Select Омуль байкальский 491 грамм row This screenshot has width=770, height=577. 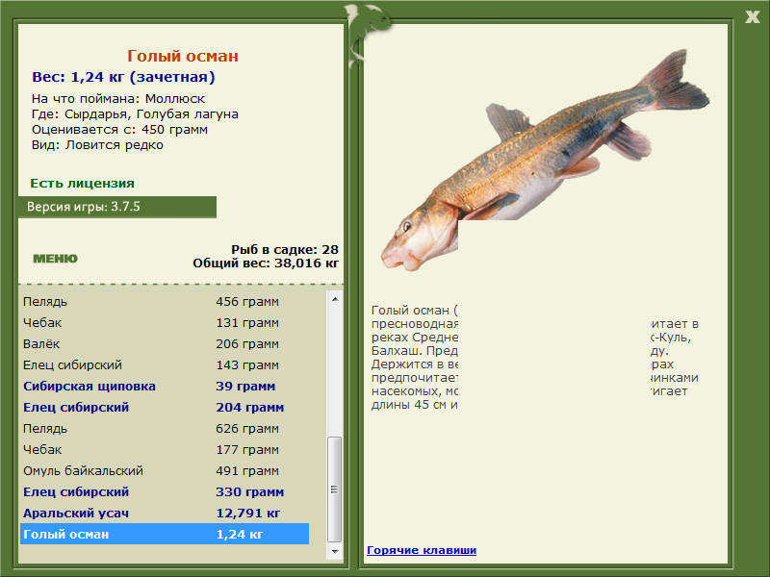165,470
